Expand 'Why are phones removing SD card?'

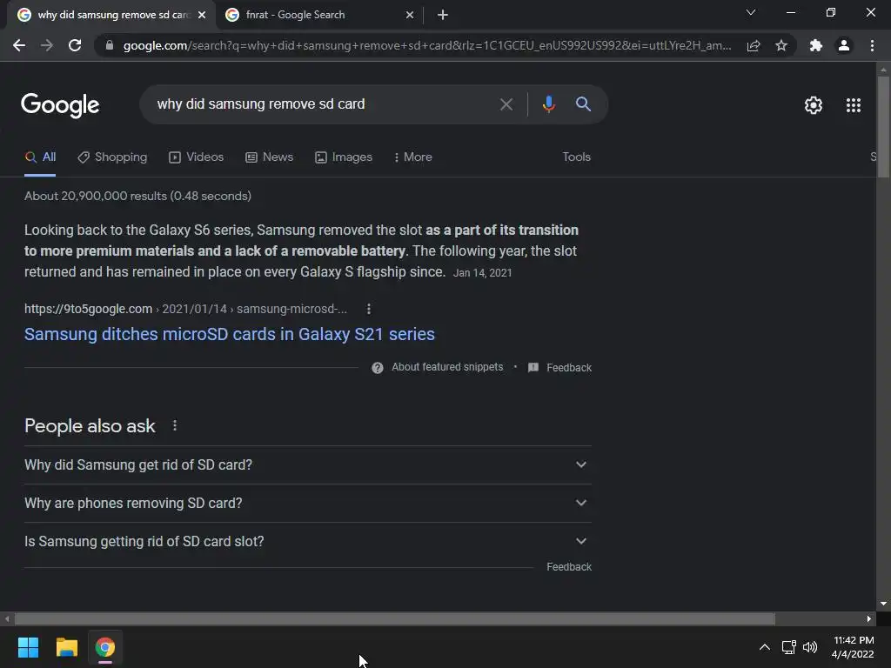click(x=308, y=503)
